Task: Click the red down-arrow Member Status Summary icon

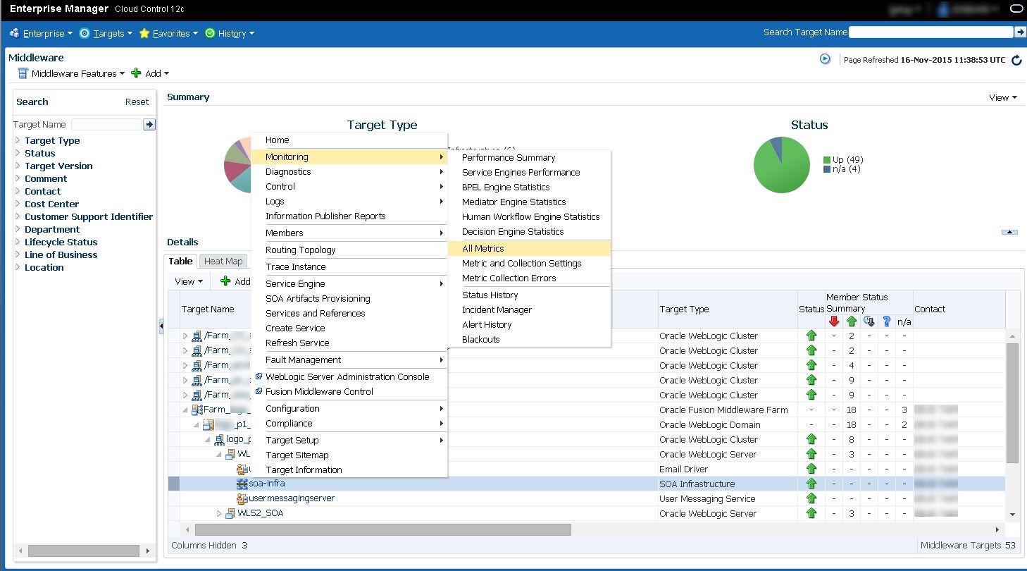Action: pos(834,321)
